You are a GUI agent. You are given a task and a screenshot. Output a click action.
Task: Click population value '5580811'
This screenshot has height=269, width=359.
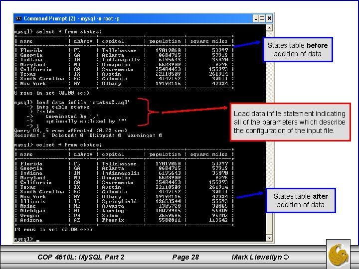coord(170,220)
